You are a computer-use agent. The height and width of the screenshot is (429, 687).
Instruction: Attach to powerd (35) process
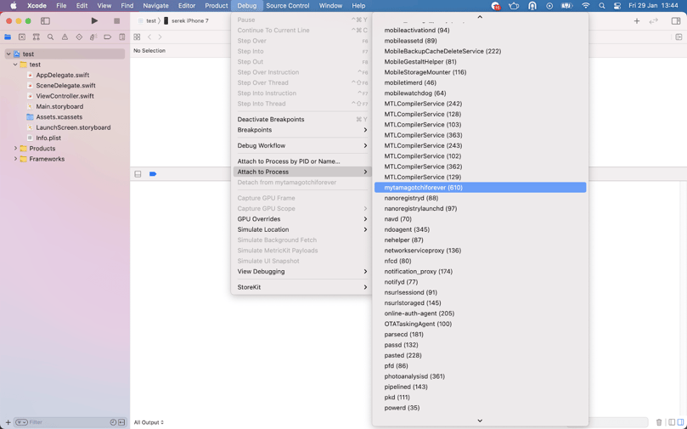click(x=480, y=408)
